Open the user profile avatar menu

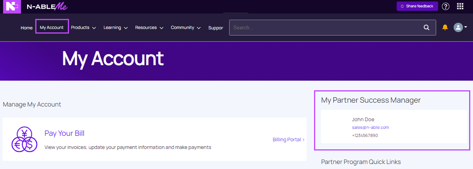(x=459, y=27)
